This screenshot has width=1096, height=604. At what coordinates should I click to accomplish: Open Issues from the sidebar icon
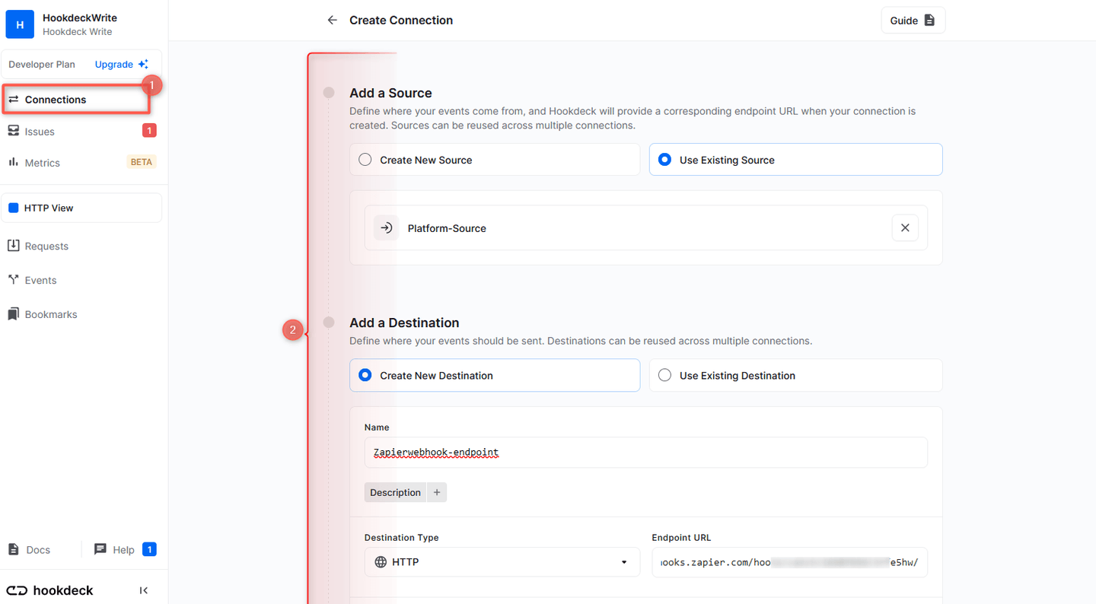pyautogui.click(x=14, y=131)
